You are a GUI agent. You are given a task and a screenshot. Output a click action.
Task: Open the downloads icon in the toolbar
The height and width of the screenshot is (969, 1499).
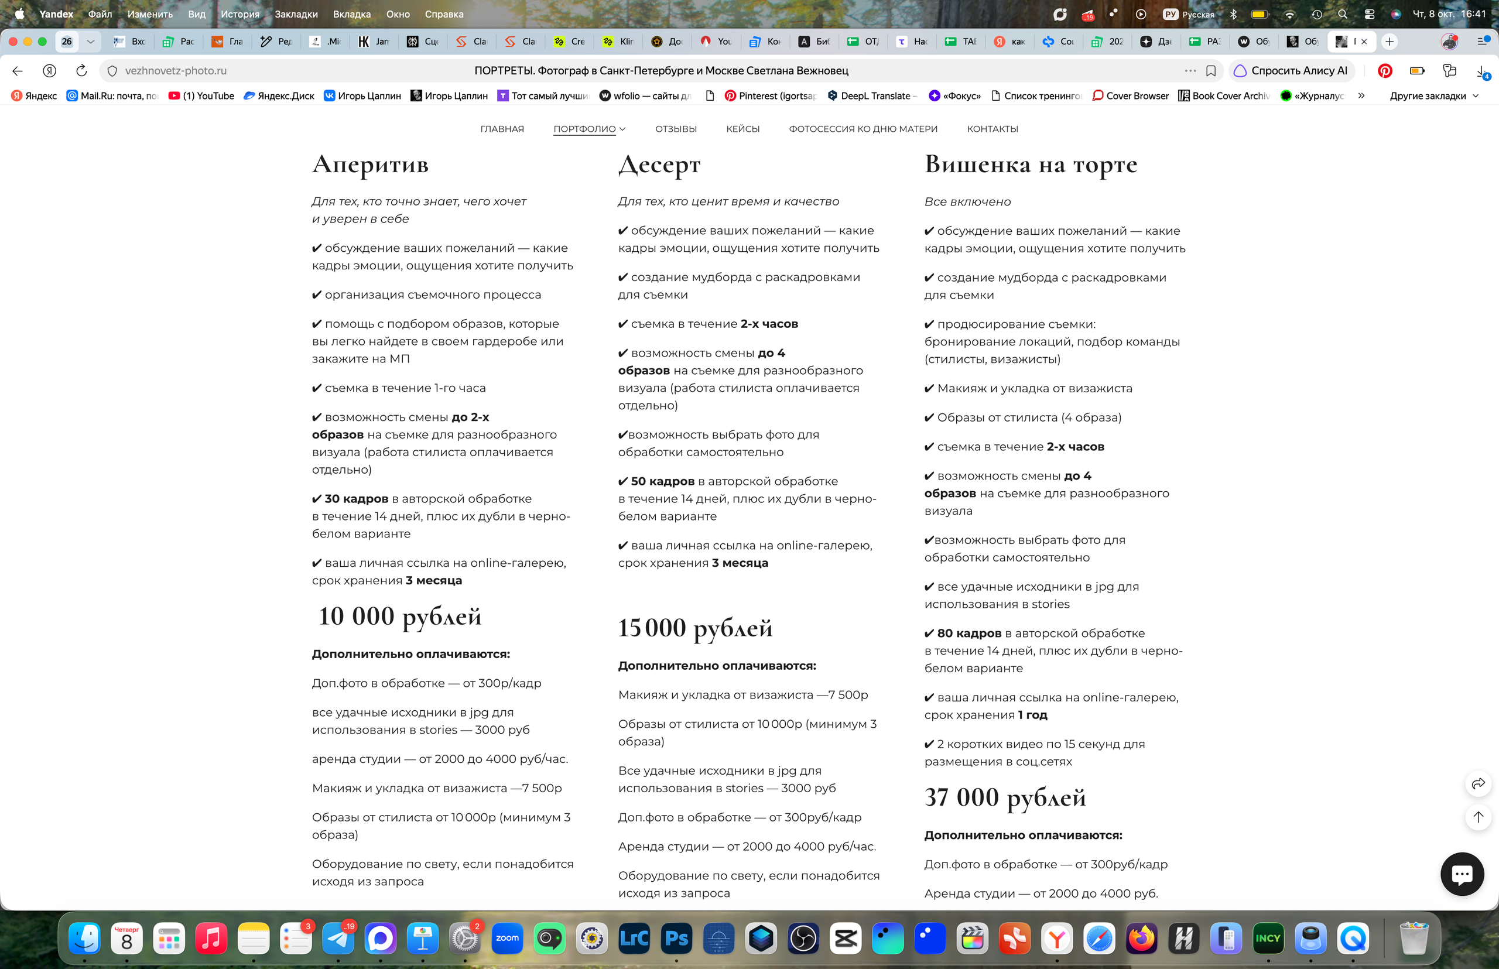1482,71
